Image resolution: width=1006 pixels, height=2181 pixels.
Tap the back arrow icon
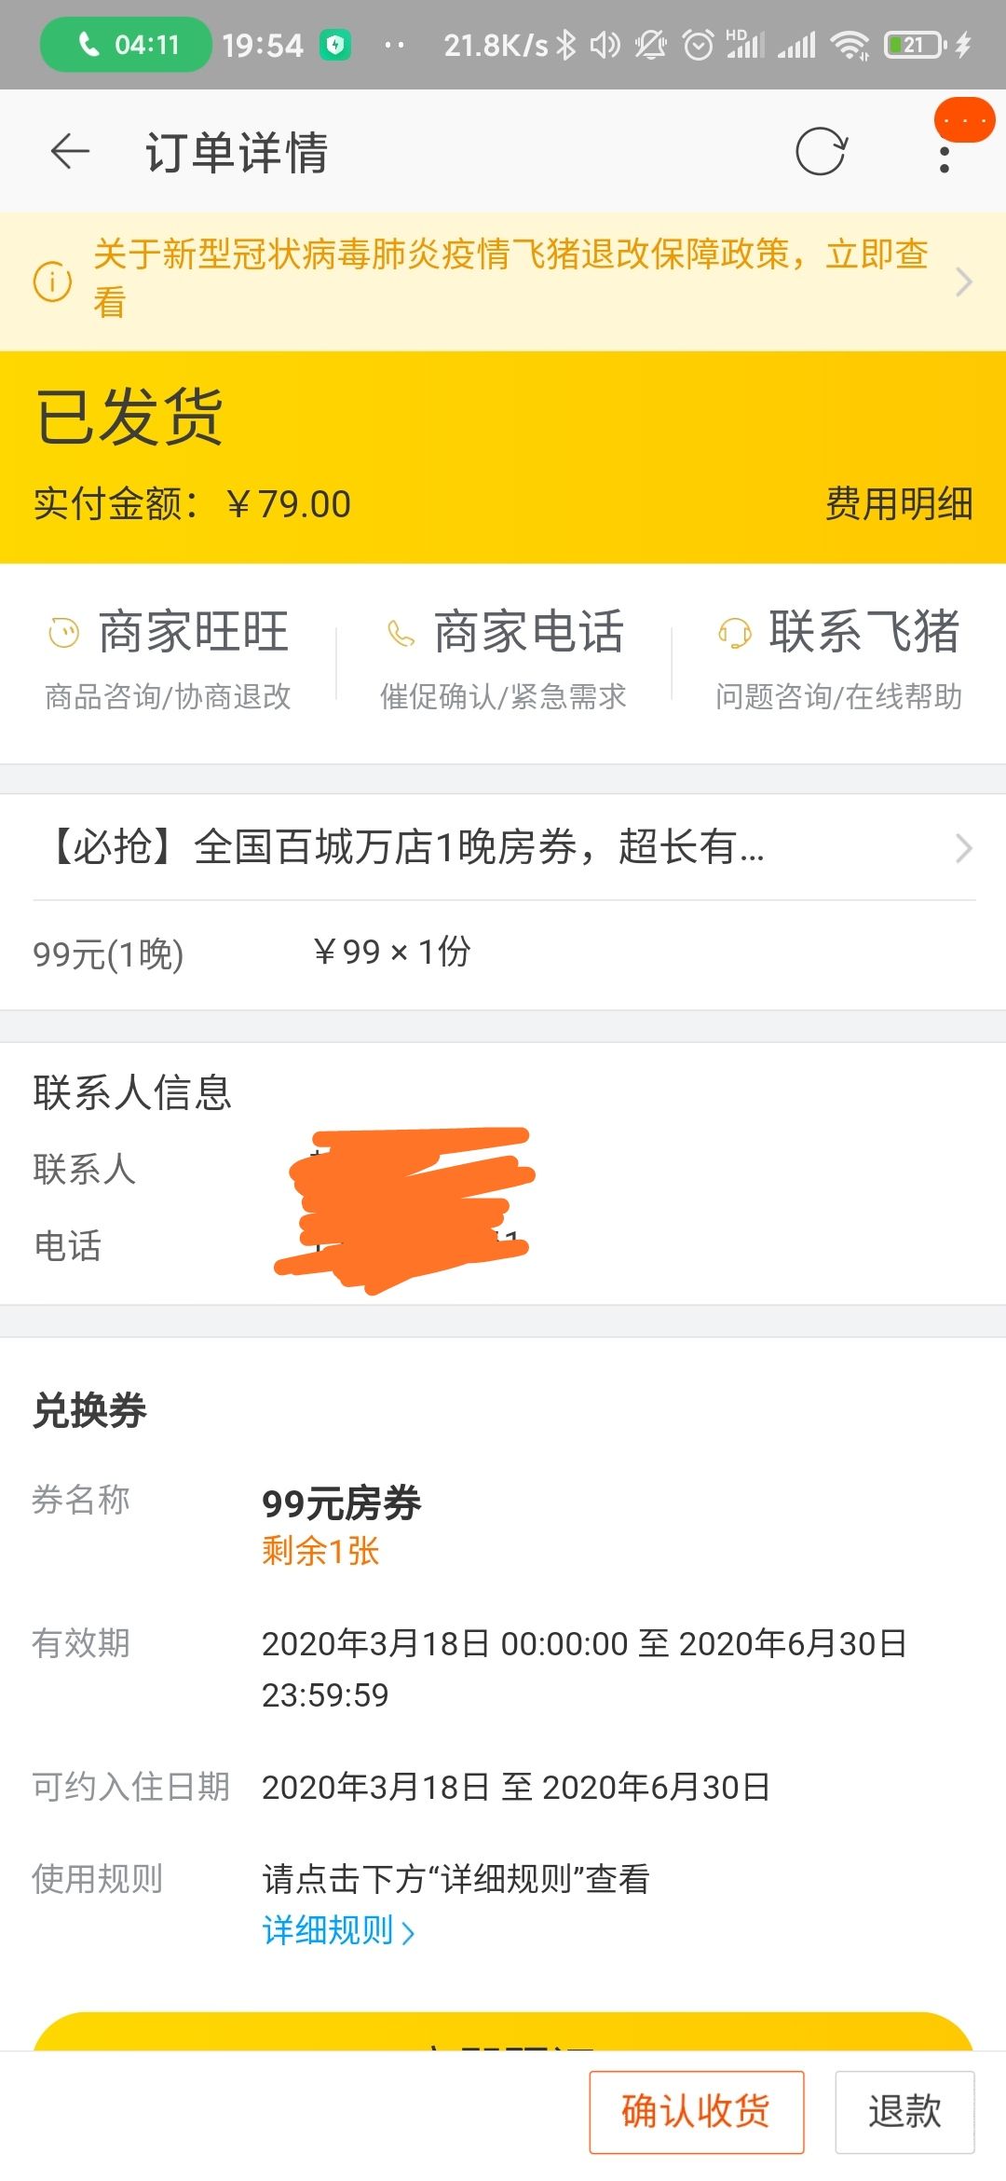coord(70,152)
